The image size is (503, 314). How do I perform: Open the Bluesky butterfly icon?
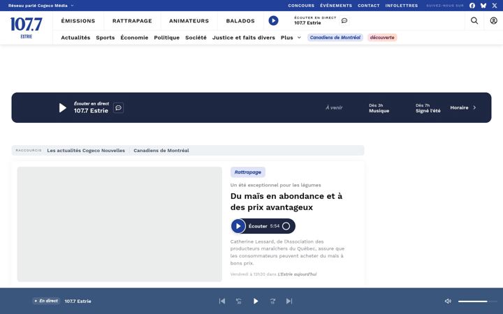pos(483,6)
